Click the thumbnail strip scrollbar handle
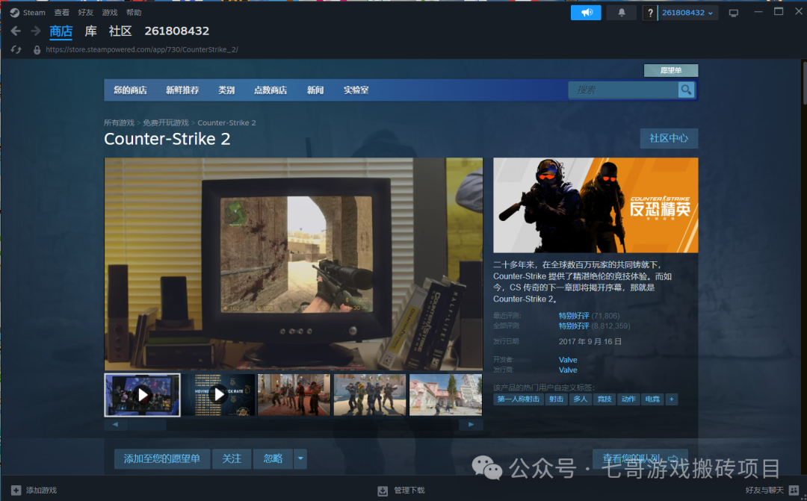The width and height of the screenshot is (807, 501). [146, 425]
